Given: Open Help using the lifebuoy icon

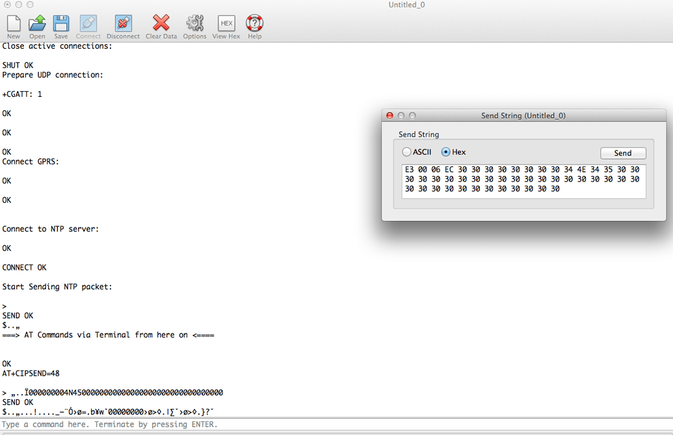Looking at the screenshot, I should (x=254, y=25).
